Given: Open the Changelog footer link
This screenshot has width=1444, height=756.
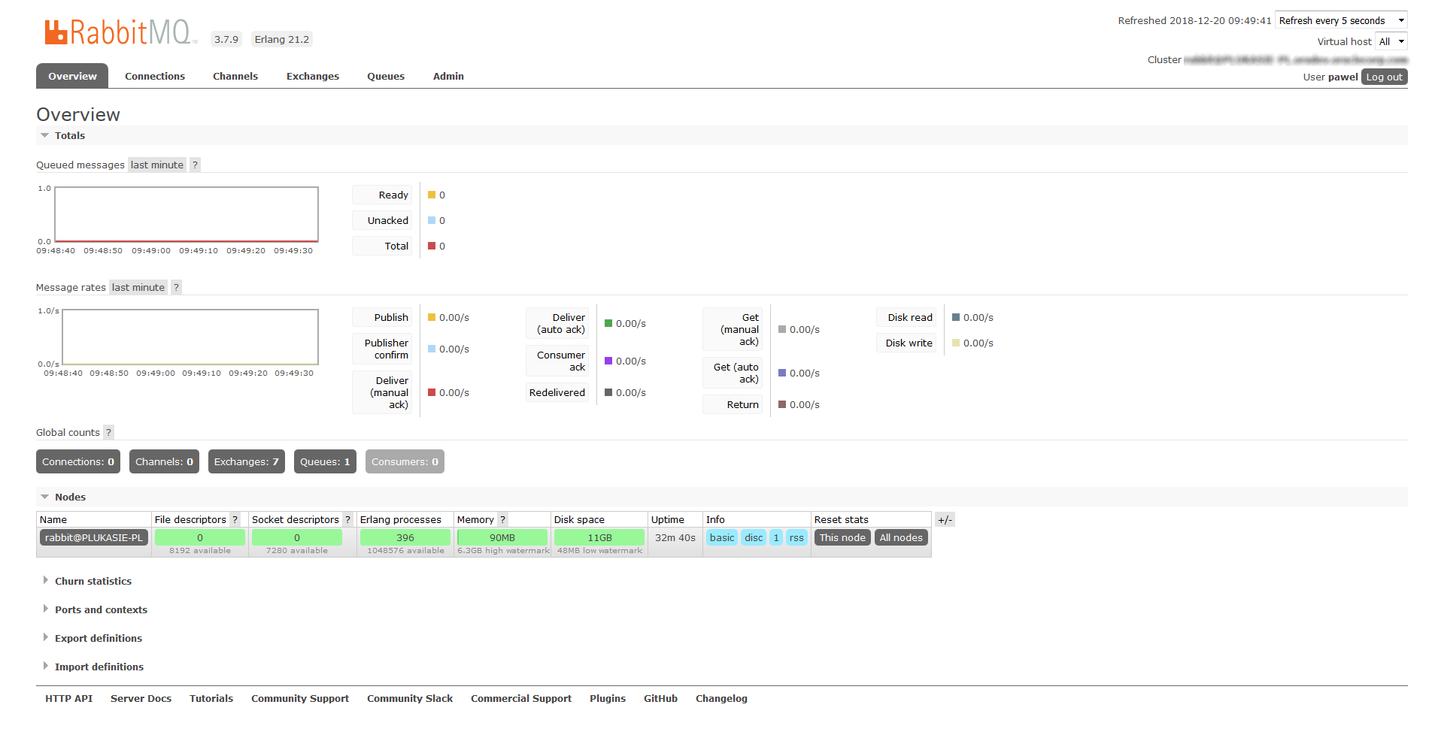Looking at the screenshot, I should pos(721,698).
